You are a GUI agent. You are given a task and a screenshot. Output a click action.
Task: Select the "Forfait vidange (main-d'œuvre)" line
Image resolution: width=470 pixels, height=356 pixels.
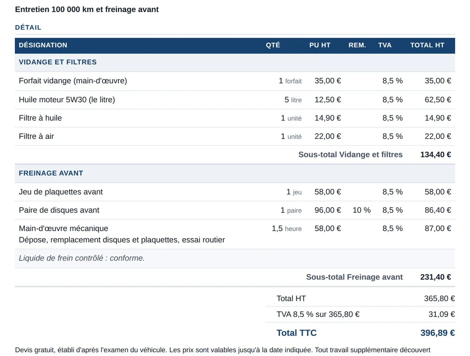pyautogui.click(x=235, y=81)
